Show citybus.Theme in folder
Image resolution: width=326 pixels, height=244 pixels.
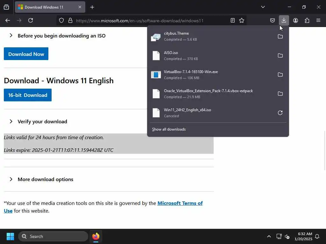coord(280,36)
